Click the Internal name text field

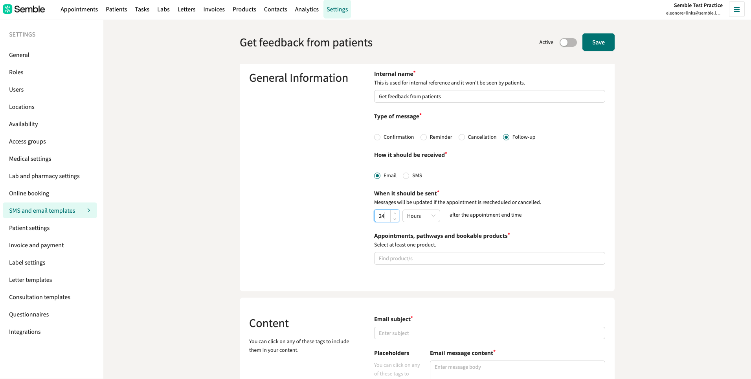489,96
